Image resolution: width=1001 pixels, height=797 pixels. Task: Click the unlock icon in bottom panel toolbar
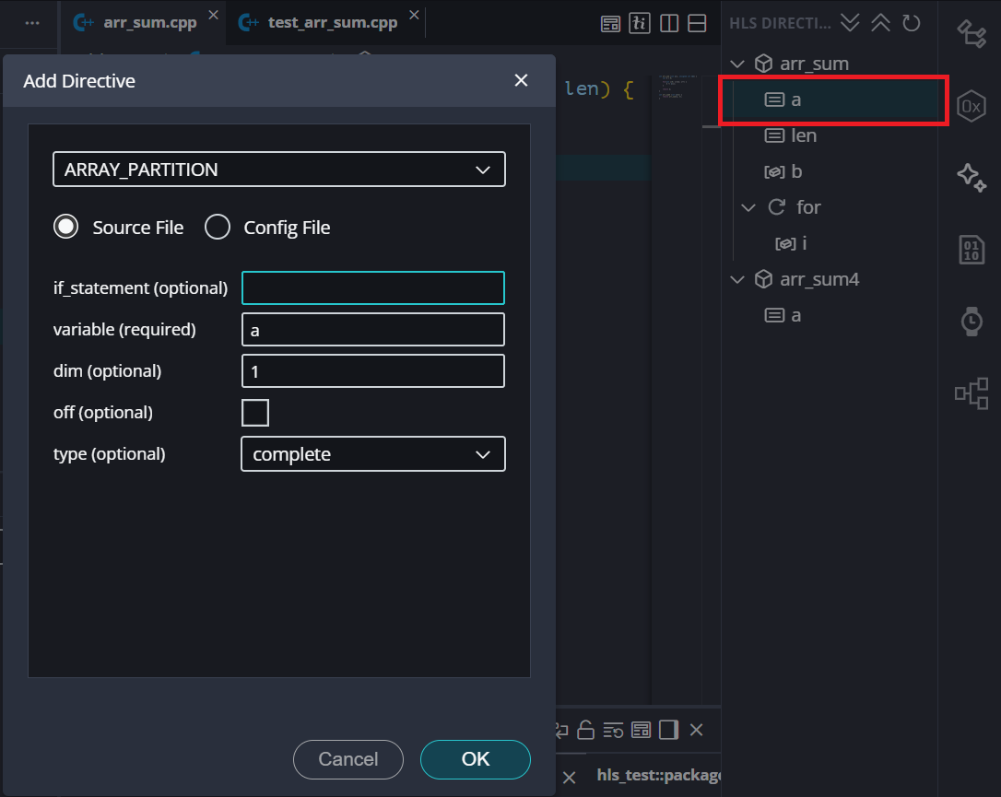pos(585,730)
